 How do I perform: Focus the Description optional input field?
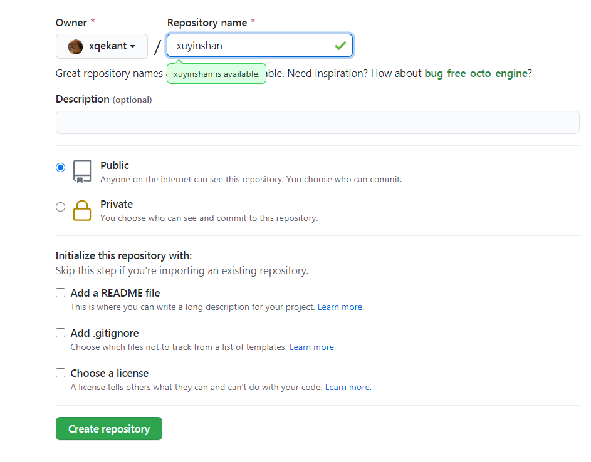pos(317,122)
